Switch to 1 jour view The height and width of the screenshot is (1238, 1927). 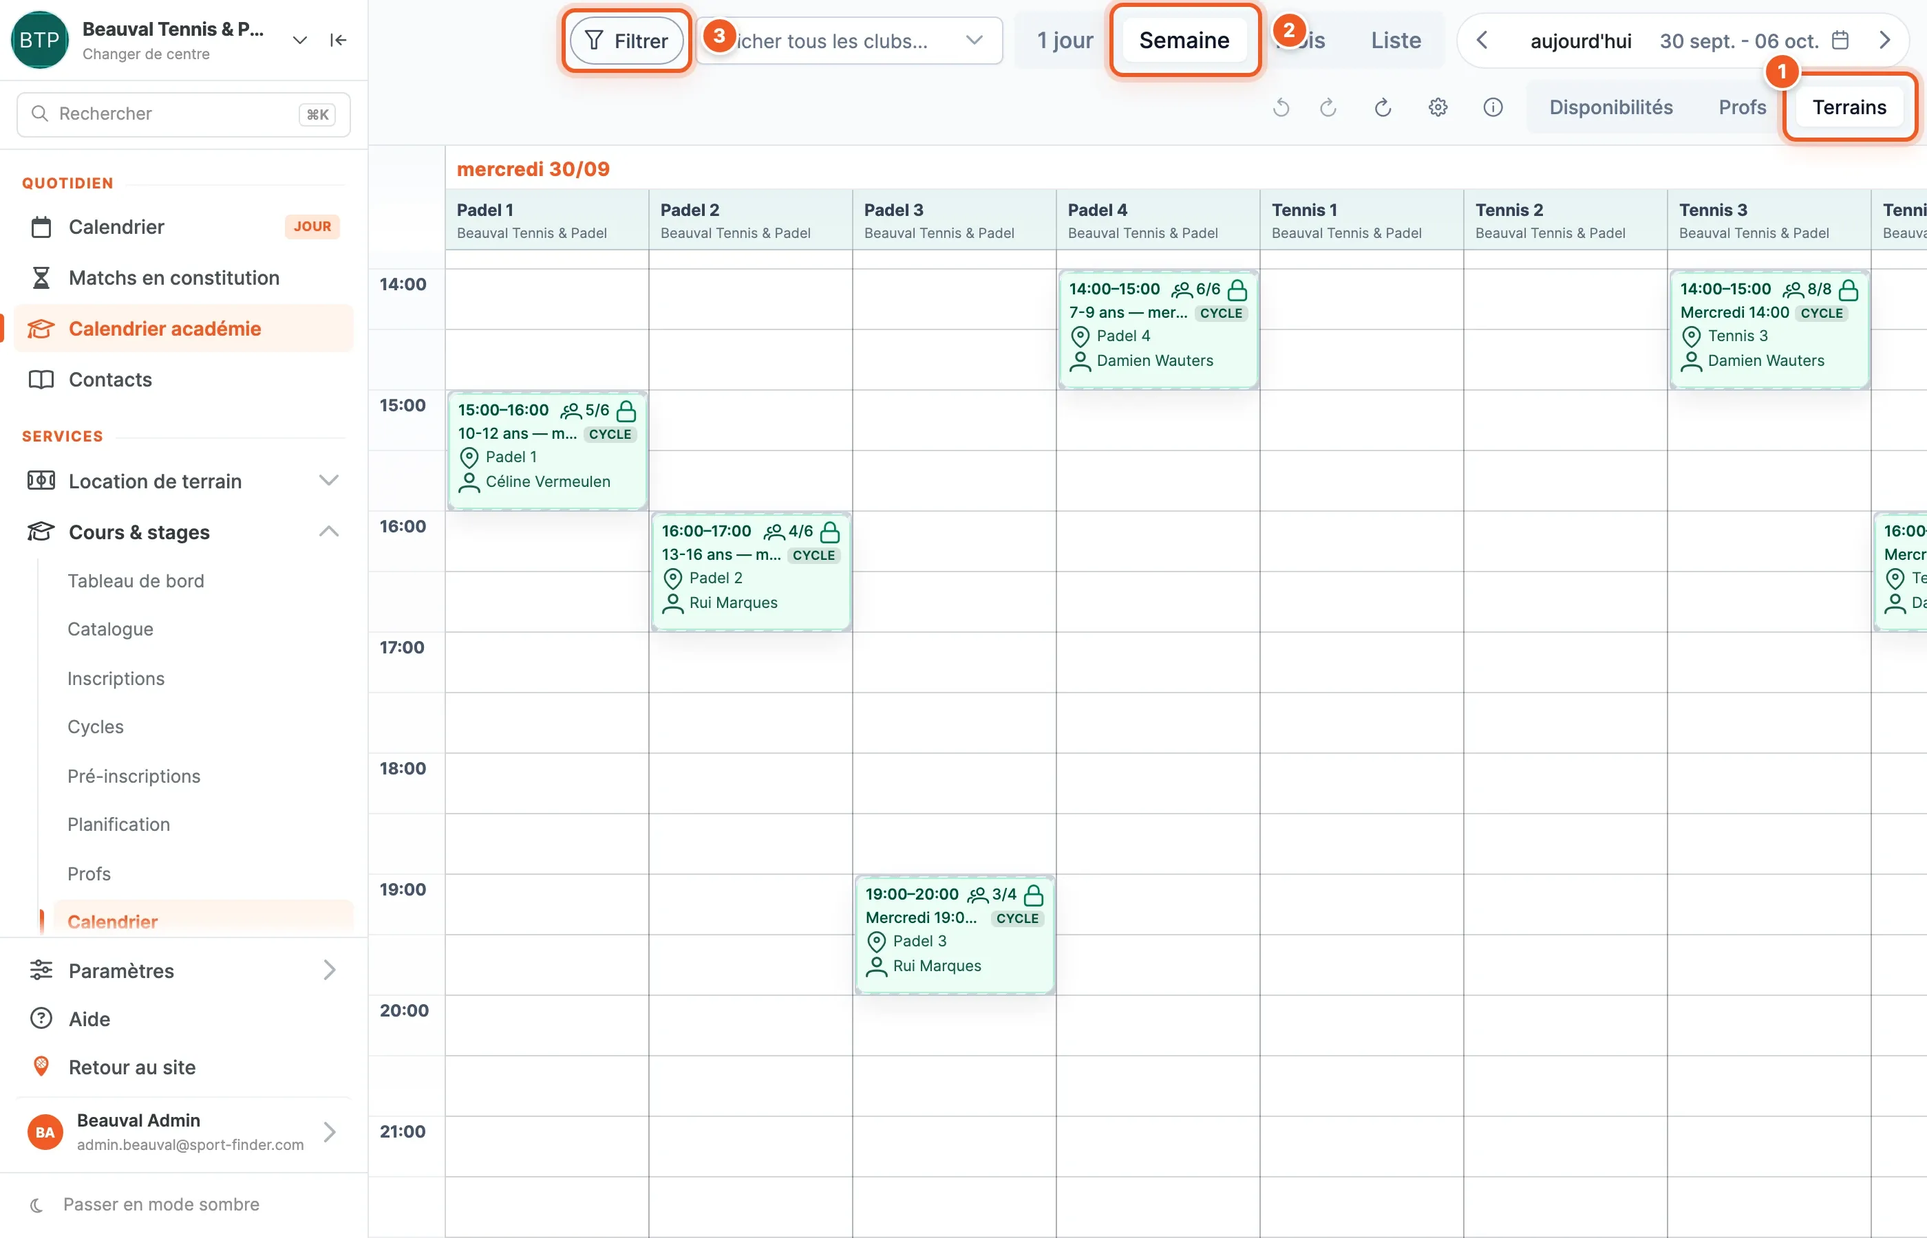1065,40
